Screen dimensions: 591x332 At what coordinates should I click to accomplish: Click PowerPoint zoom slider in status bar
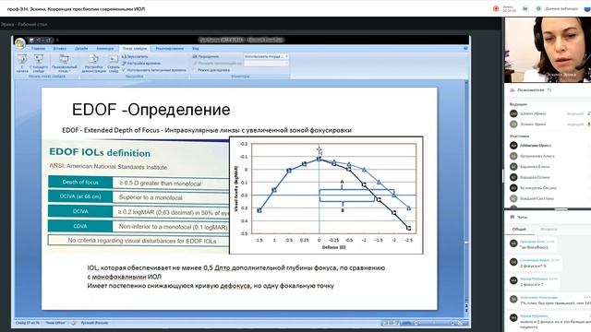434,323
